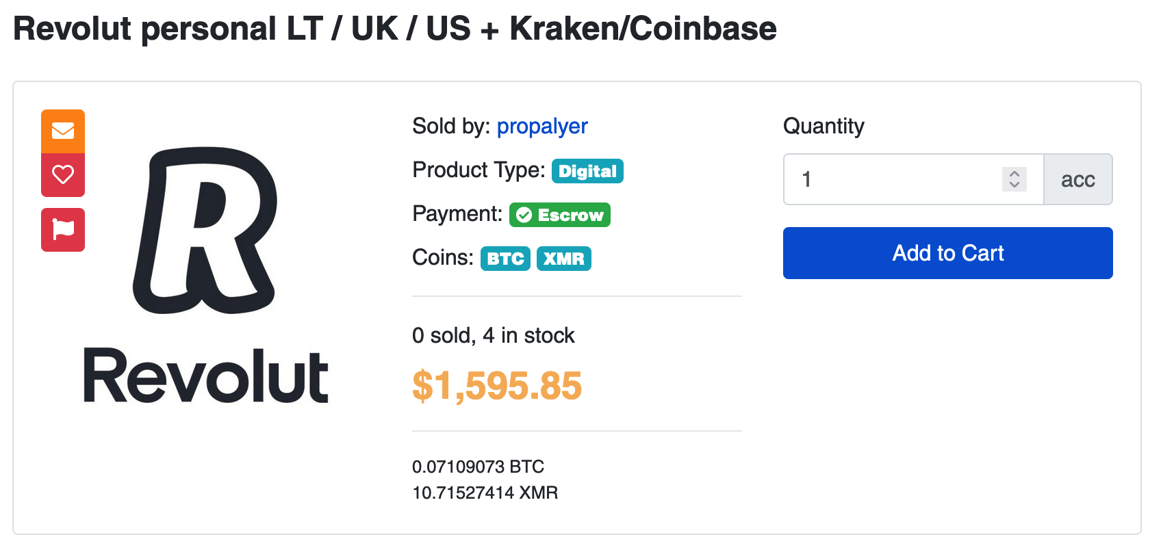This screenshot has width=1161, height=550.
Task: Add listing to favorites with heart icon
Action: tap(63, 175)
